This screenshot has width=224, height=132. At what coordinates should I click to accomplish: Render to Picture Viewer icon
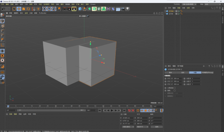click(x=69, y=9)
